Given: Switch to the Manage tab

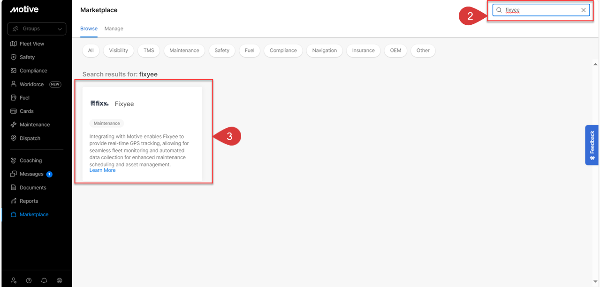Looking at the screenshot, I should [114, 29].
